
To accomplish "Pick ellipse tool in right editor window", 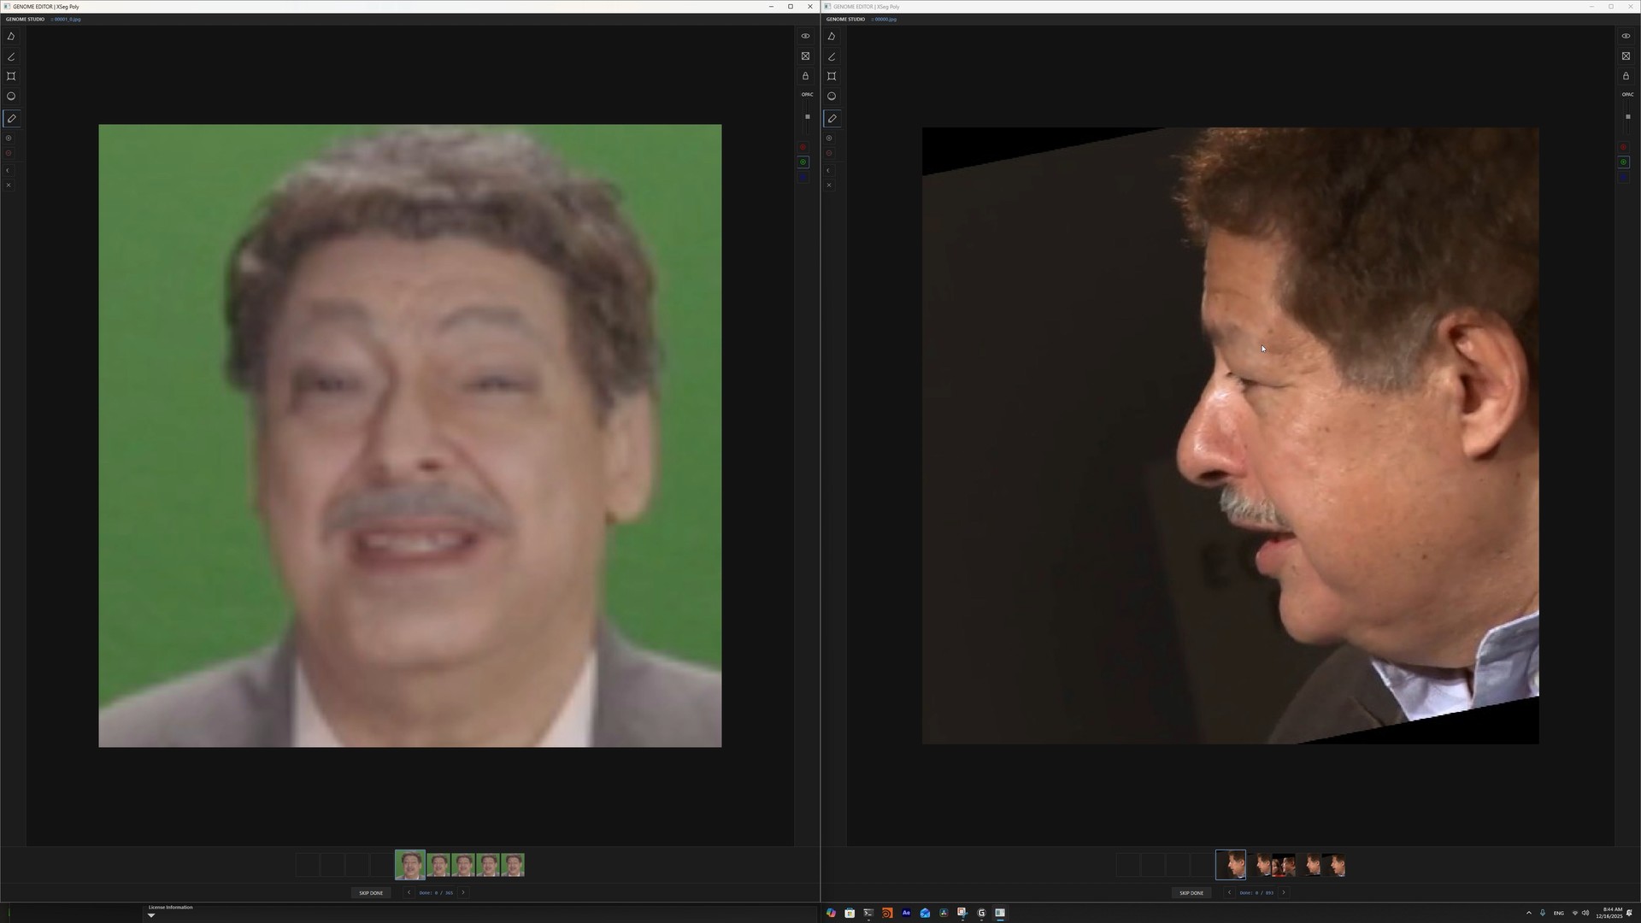I will [832, 97].
